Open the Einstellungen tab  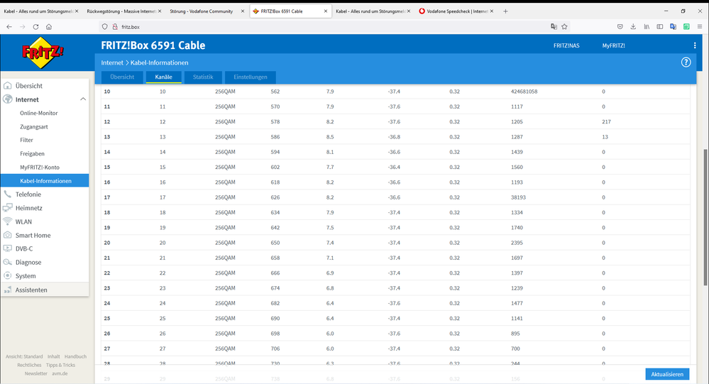[250, 77]
